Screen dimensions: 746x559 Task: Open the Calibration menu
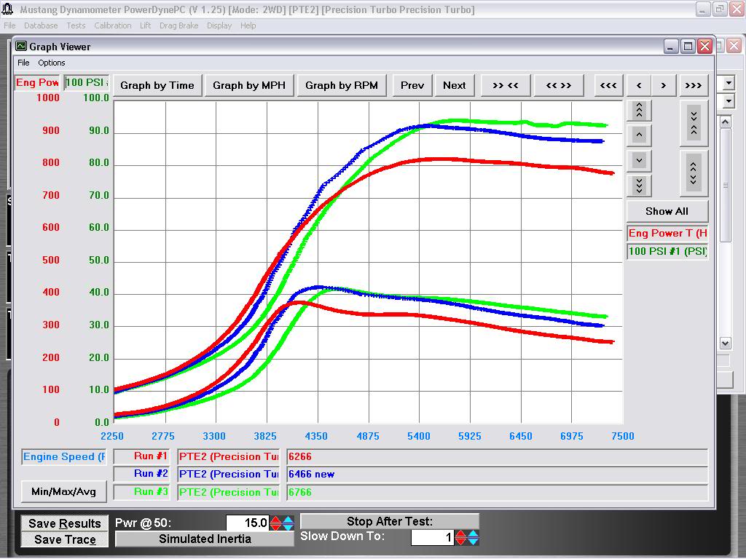point(113,25)
